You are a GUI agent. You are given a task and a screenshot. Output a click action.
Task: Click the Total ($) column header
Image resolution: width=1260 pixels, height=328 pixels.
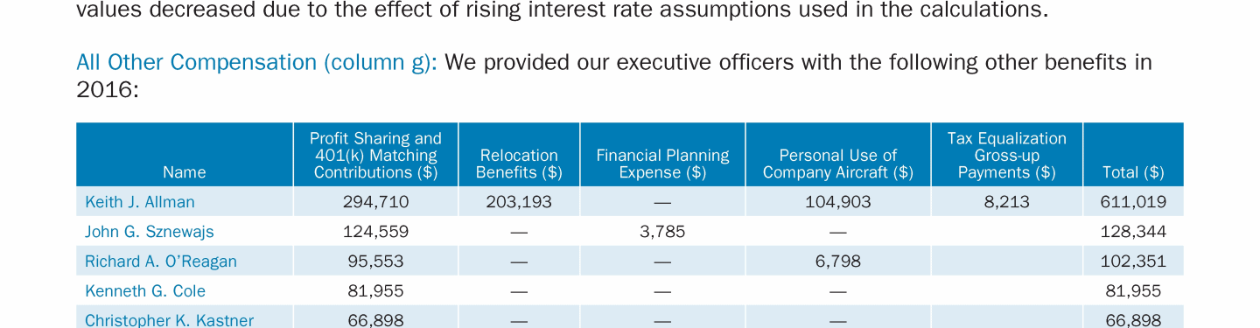pyautogui.click(x=1133, y=172)
